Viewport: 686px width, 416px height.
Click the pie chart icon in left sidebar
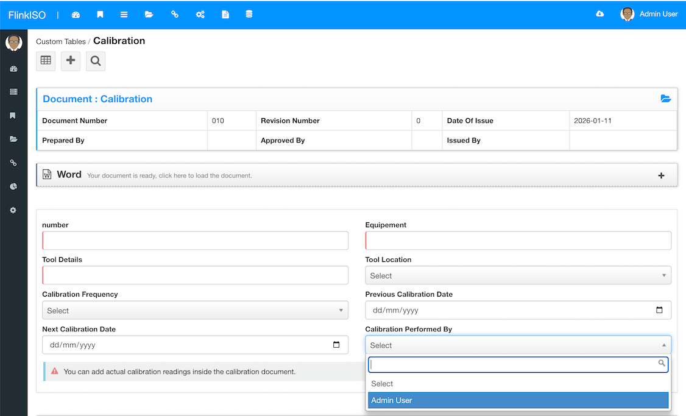pos(13,186)
